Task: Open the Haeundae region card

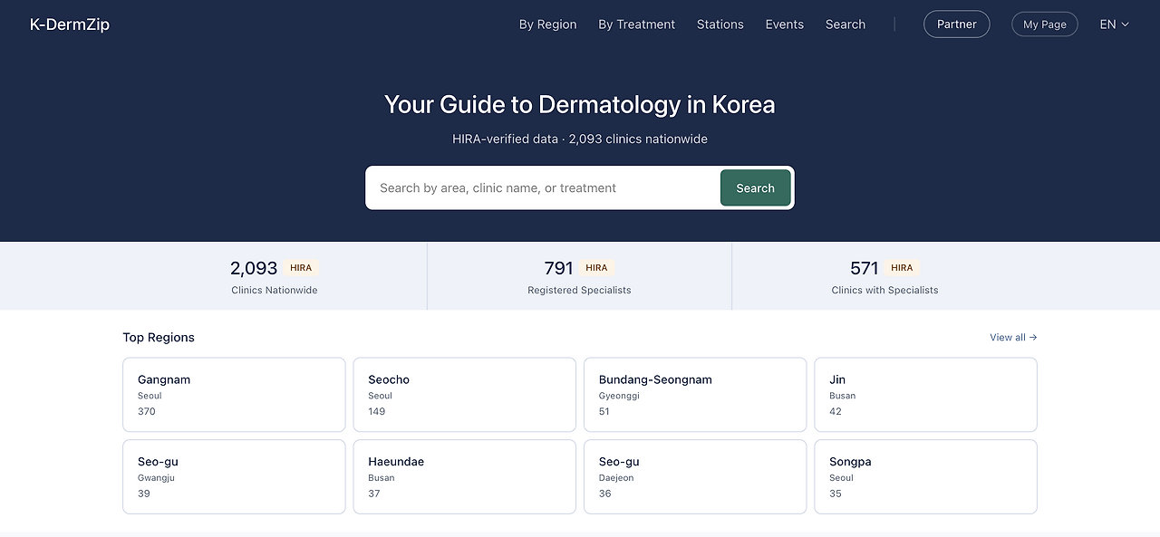Action: [464, 476]
